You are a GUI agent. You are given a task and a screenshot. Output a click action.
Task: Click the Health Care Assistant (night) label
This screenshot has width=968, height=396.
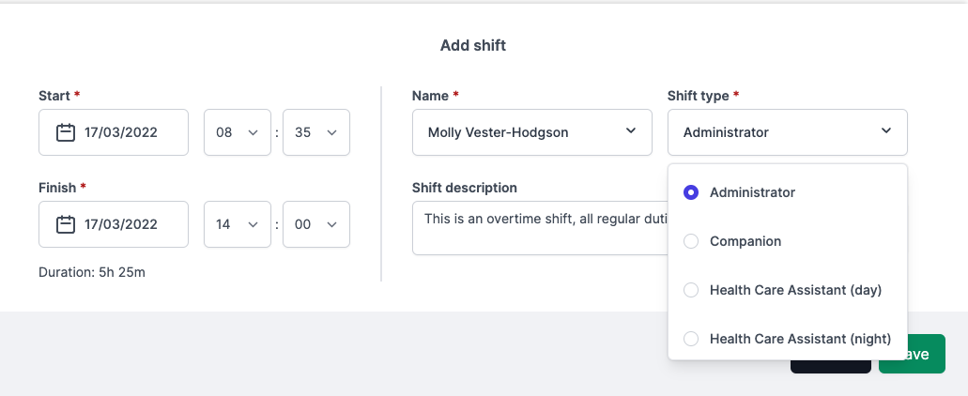[800, 339]
